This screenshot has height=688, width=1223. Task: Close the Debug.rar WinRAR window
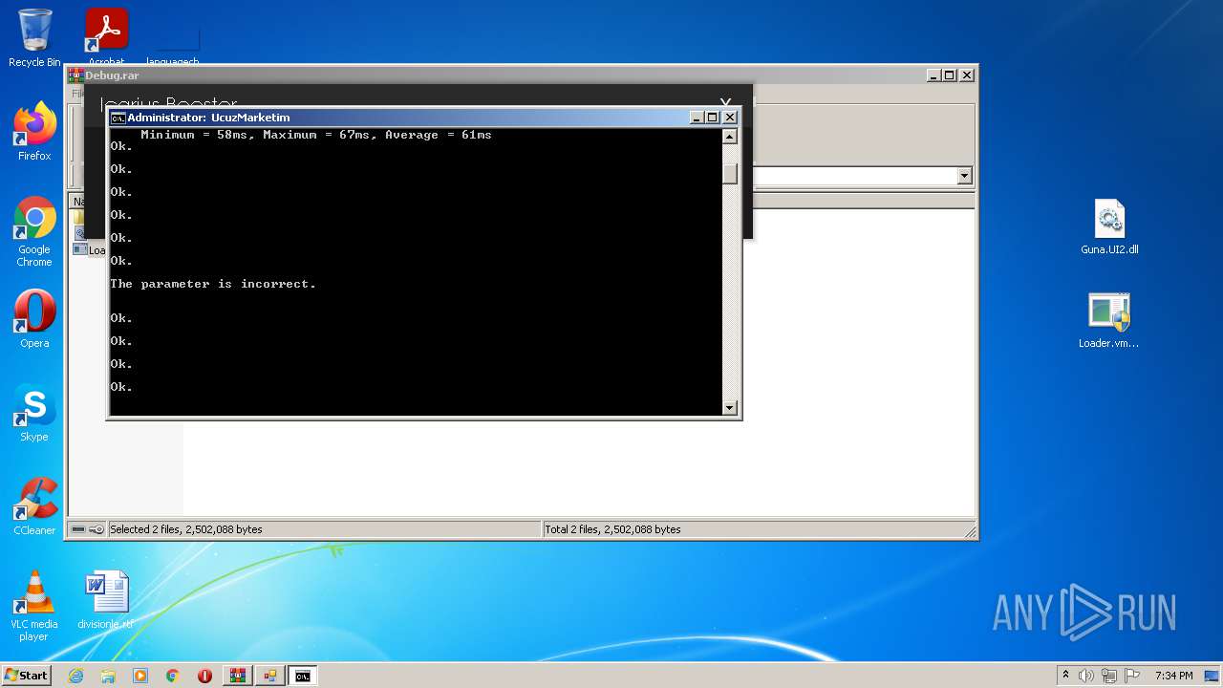(967, 75)
